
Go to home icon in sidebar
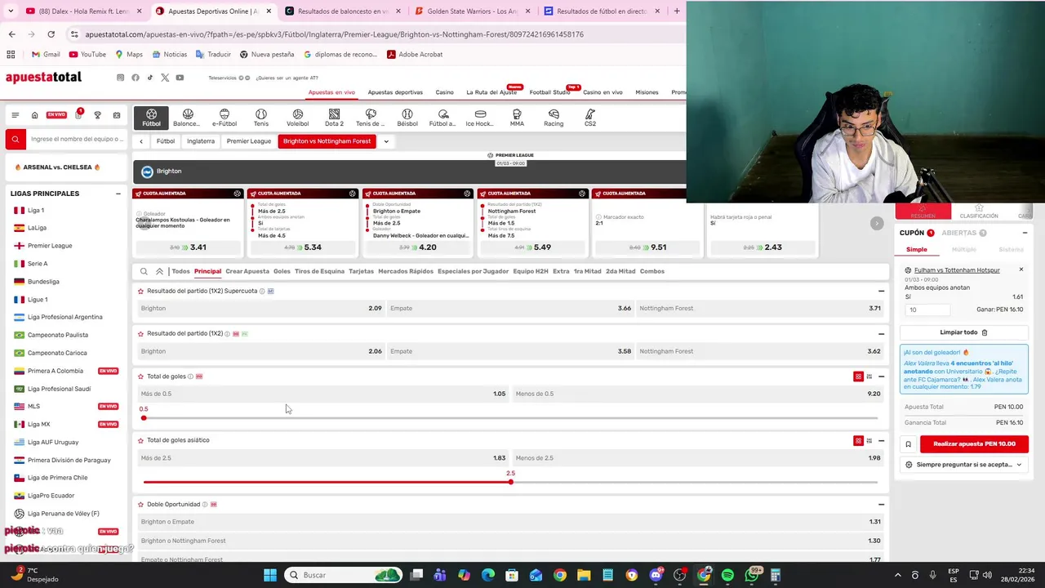(34, 115)
